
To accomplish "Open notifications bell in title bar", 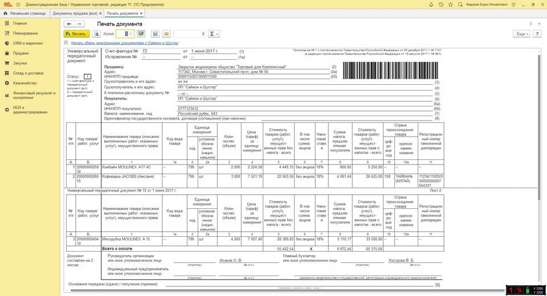I will click(x=431, y=5).
